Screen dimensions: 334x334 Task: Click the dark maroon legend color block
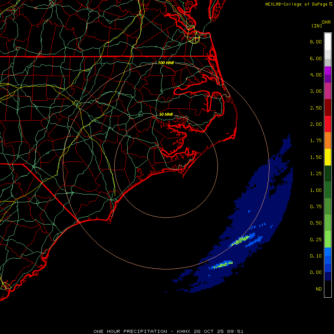tap(328, 108)
